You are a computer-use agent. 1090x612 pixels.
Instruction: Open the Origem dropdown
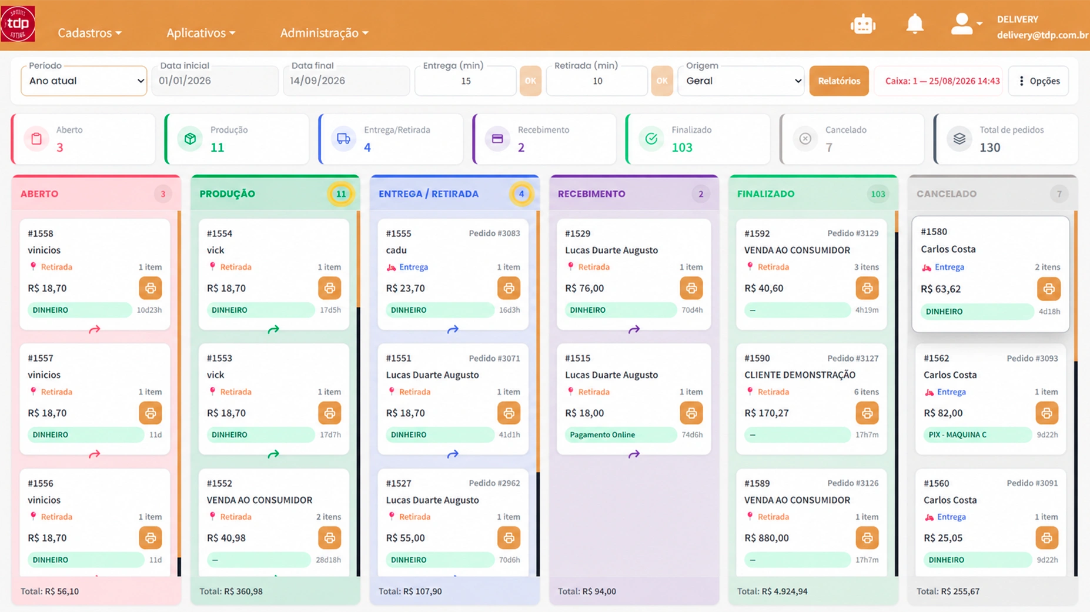point(741,81)
